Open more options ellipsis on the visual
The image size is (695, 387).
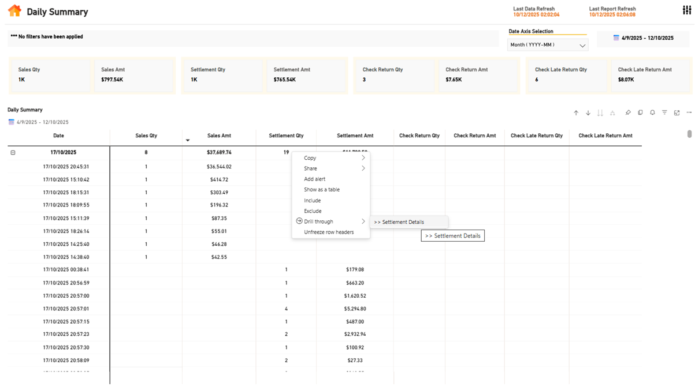click(689, 113)
